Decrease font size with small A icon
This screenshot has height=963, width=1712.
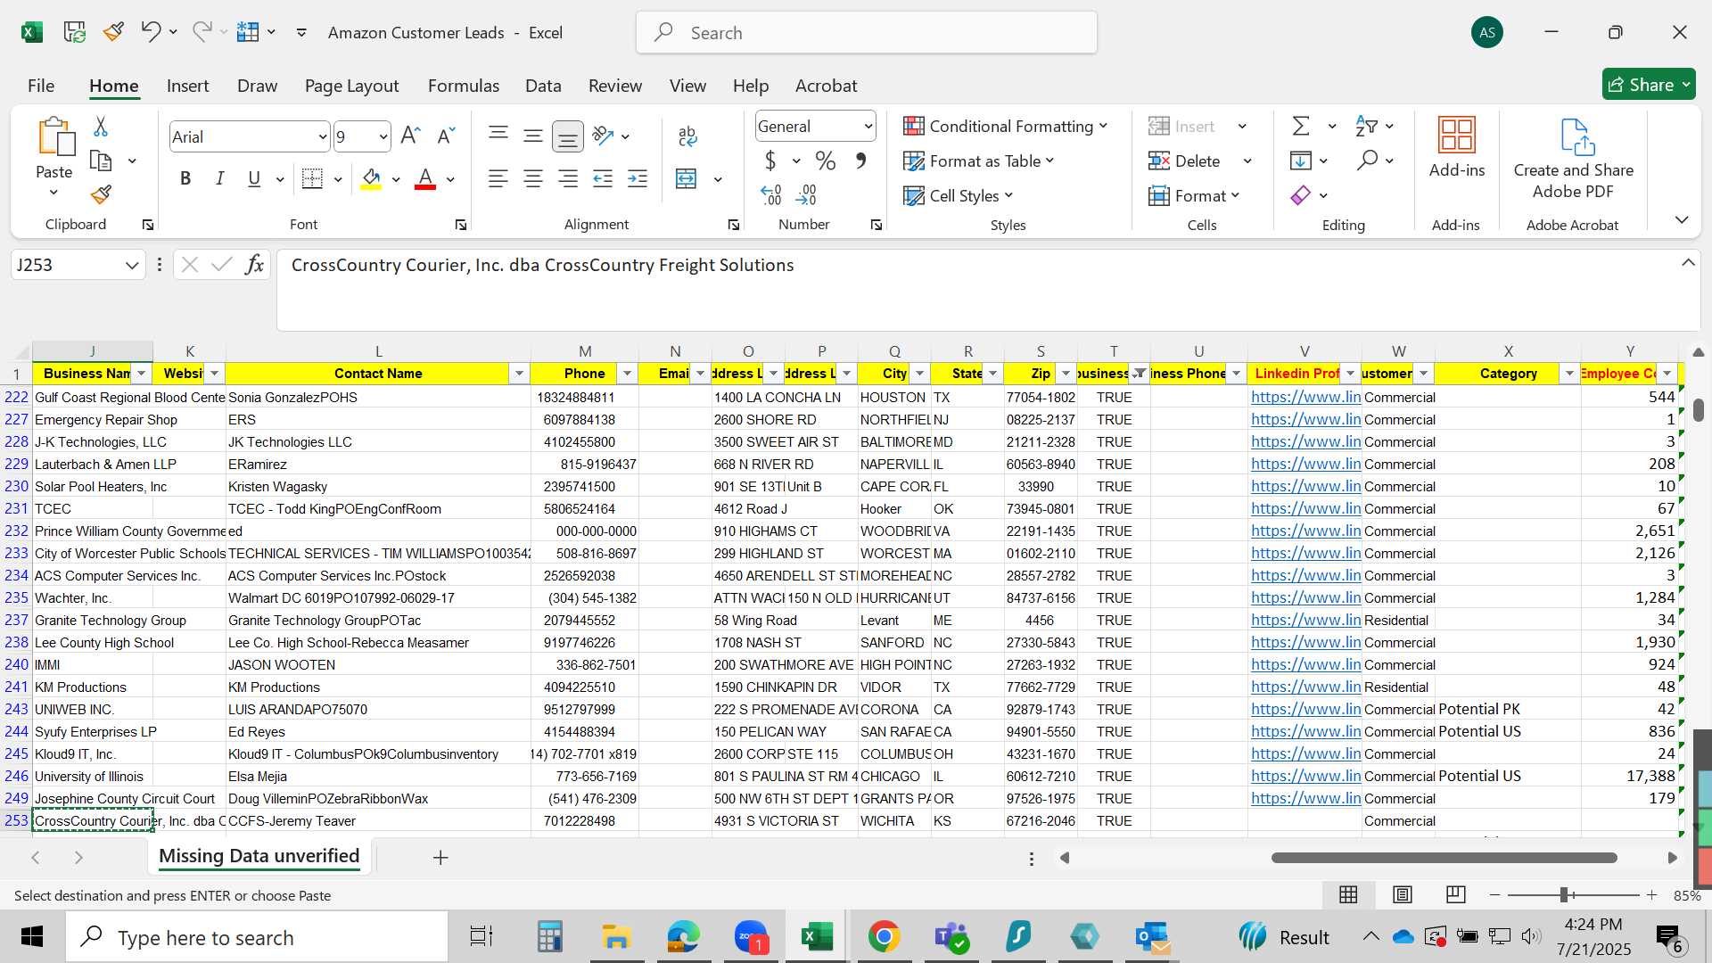coord(446,136)
